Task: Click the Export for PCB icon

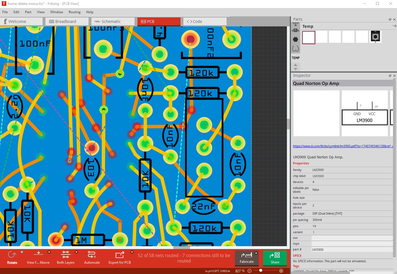Action: click(x=120, y=255)
